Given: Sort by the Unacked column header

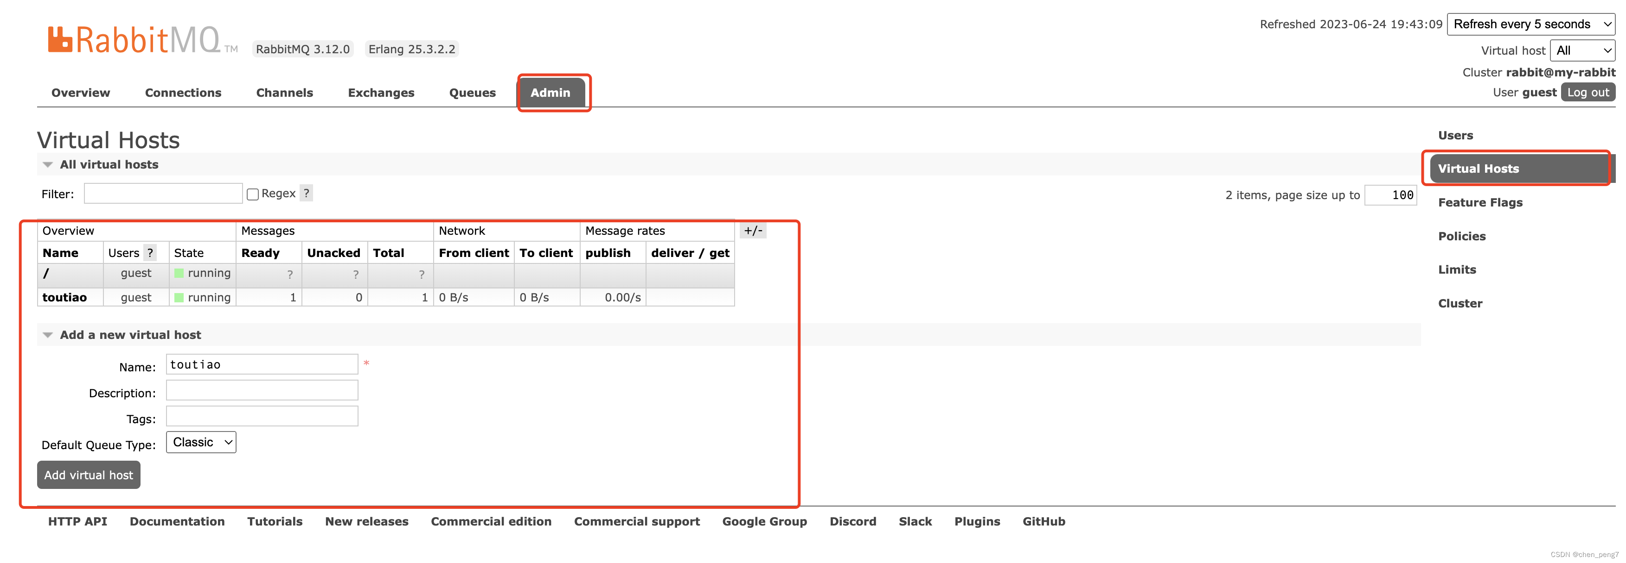Looking at the screenshot, I should (333, 253).
